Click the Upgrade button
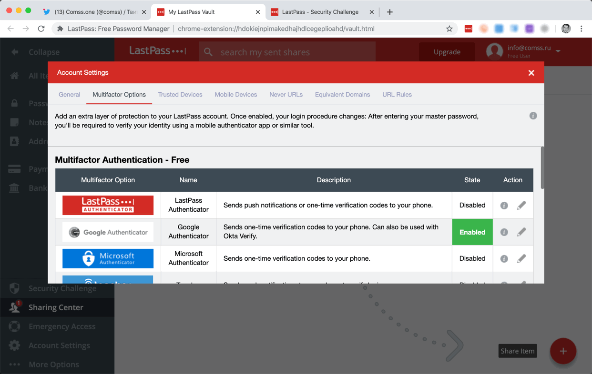Viewport: 592px width, 374px height. tap(447, 52)
